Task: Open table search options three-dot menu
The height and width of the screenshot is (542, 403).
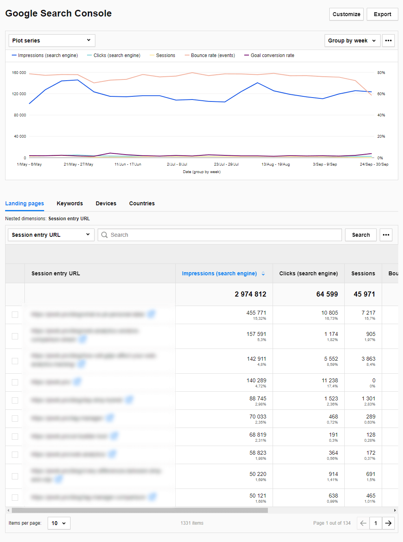Action: (x=386, y=235)
